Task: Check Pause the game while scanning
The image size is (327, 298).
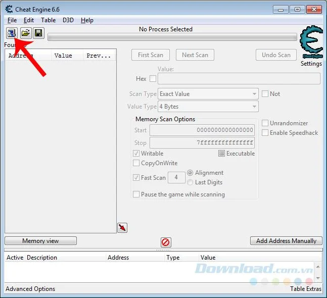Action: pyautogui.click(x=136, y=194)
